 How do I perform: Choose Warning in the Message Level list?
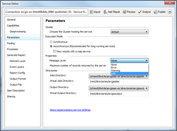click(115, 71)
